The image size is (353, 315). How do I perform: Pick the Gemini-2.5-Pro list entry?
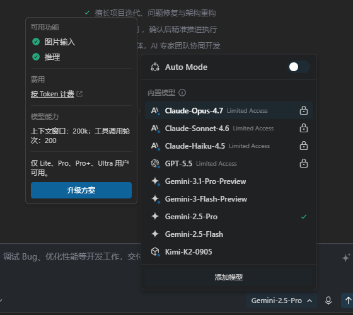229,217
